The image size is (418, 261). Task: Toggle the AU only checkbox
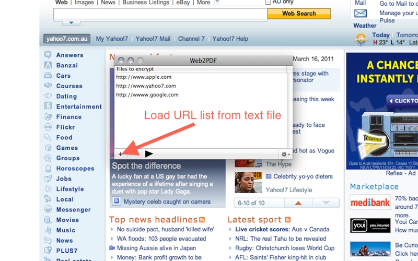pyautogui.click(x=268, y=2)
